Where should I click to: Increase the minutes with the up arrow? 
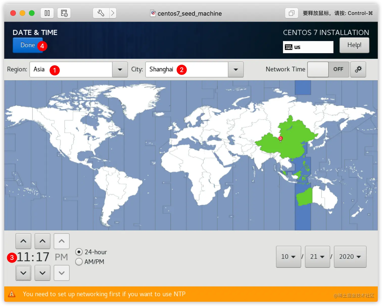(x=42, y=241)
